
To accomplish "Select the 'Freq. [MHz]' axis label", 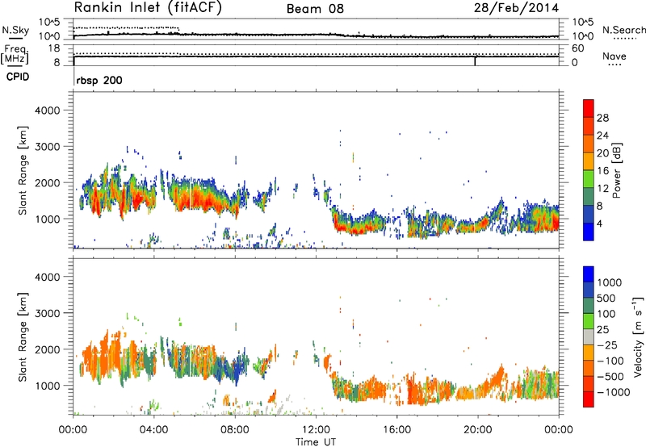I will pyautogui.click(x=15, y=55).
